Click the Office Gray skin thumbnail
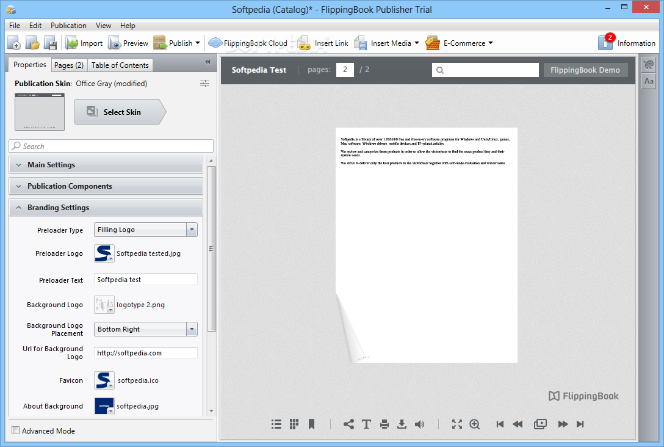Image resolution: width=664 pixels, height=447 pixels. coord(40,112)
